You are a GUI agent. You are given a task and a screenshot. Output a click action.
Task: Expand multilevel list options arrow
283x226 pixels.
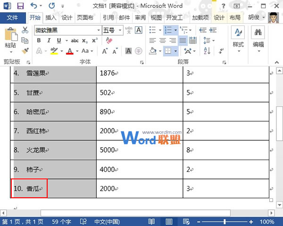tap(190, 30)
